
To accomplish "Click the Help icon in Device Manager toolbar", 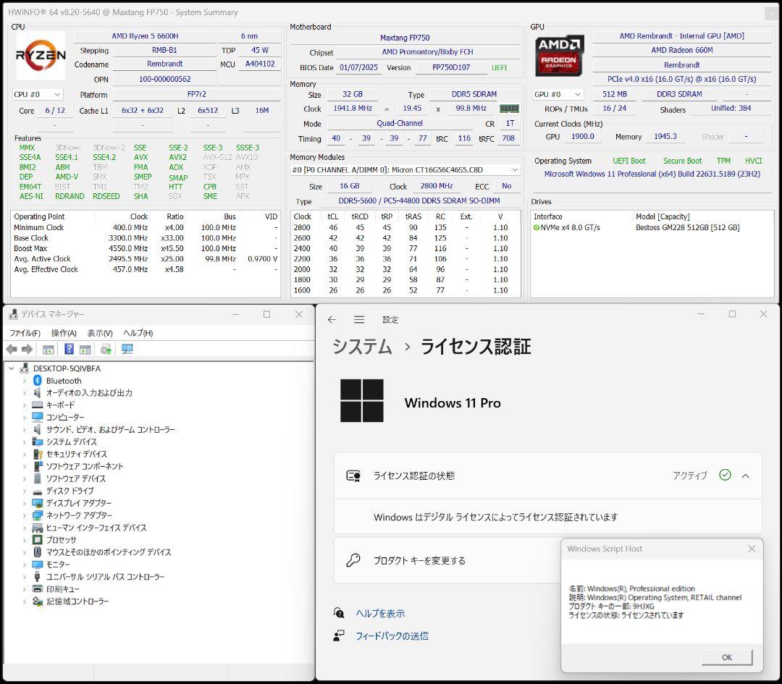I will 68,349.
